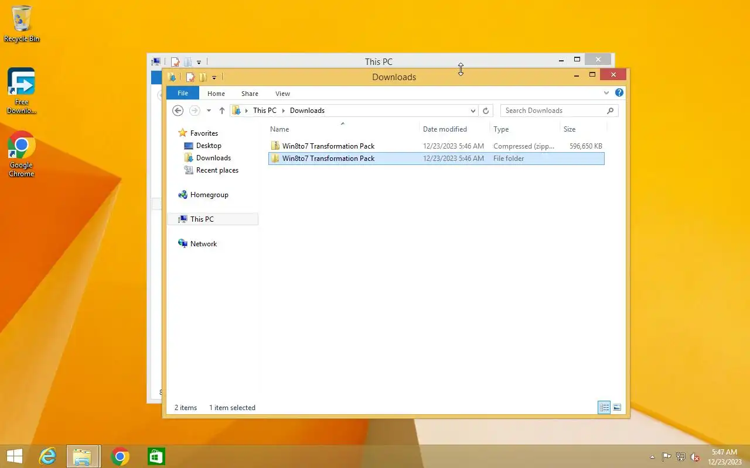Launch Internet Explorer from taskbar
The height and width of the screenshot is (468, 750).
47,456
